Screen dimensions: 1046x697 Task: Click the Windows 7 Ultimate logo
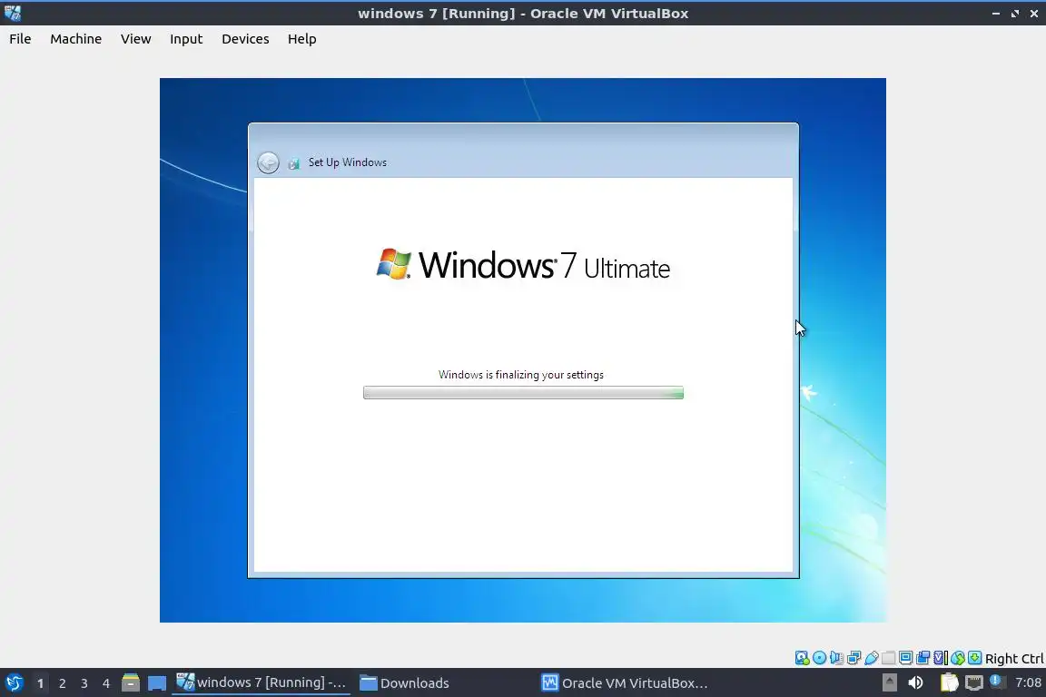(x=523, y=265)
